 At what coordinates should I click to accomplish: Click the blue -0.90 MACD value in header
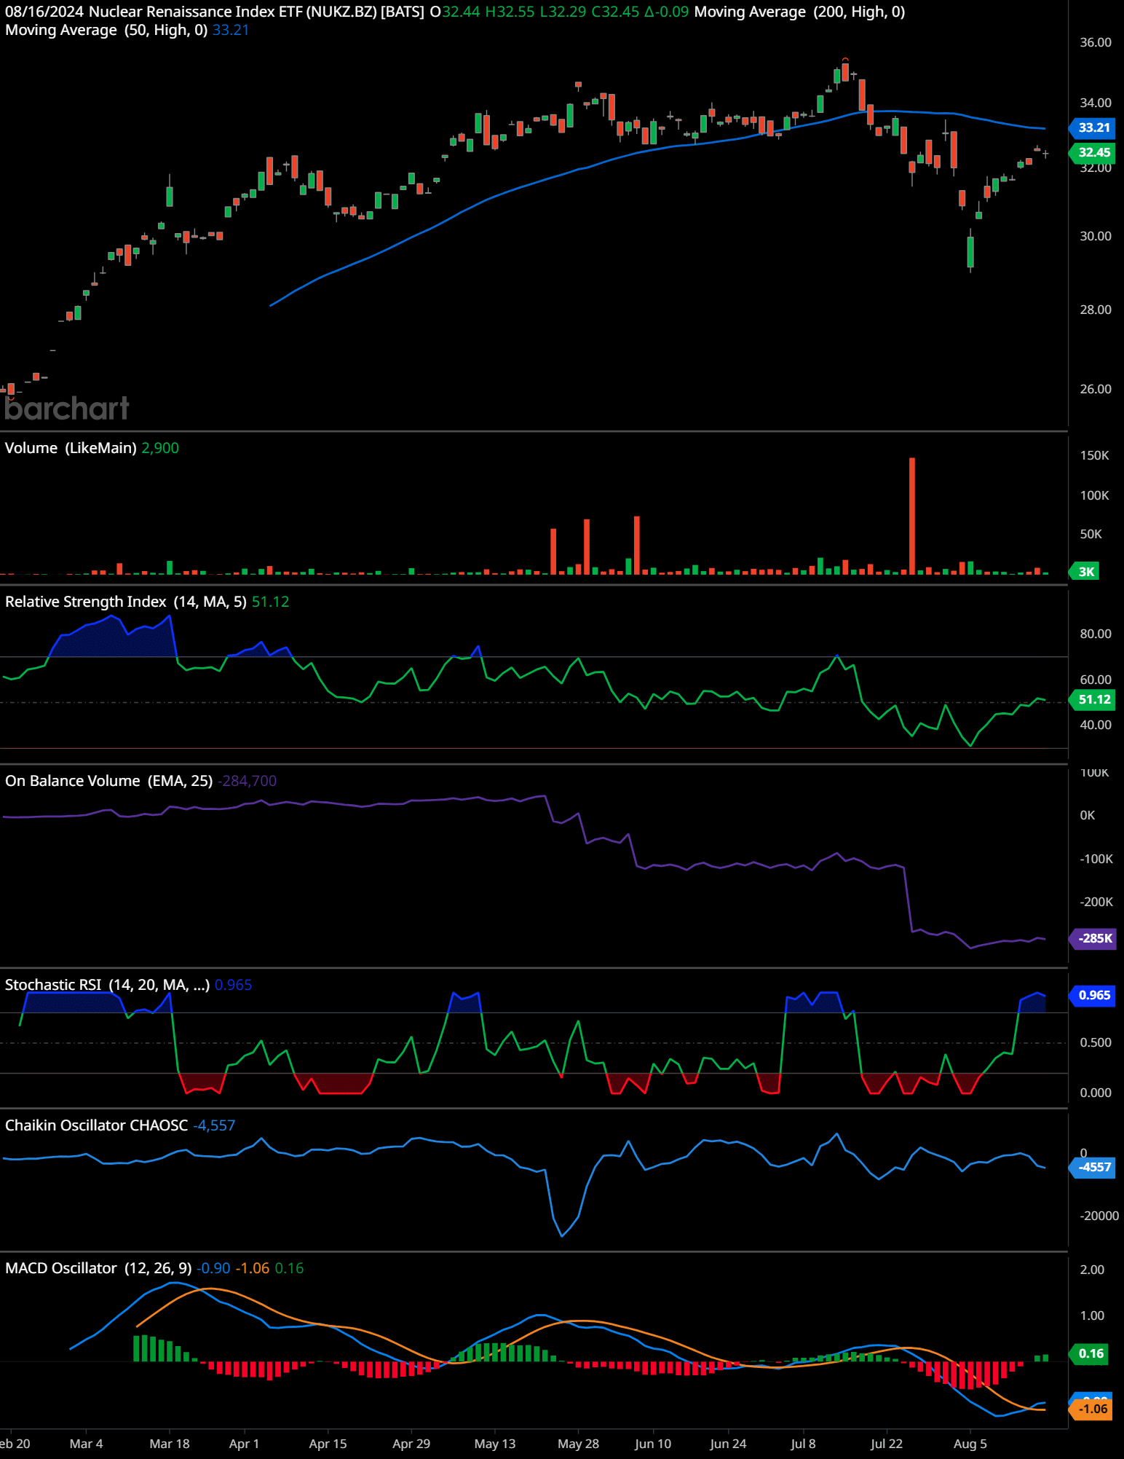(x=213, y=1268)
